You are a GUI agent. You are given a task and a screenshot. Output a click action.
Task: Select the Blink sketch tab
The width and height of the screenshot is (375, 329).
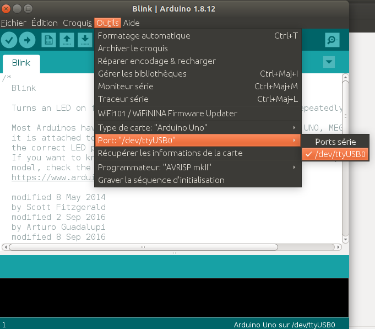(21, 63)
